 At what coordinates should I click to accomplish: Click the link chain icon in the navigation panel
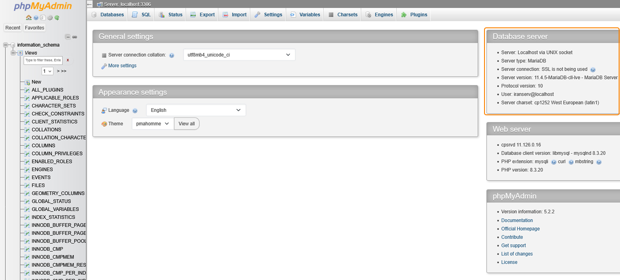coord(75,37)
